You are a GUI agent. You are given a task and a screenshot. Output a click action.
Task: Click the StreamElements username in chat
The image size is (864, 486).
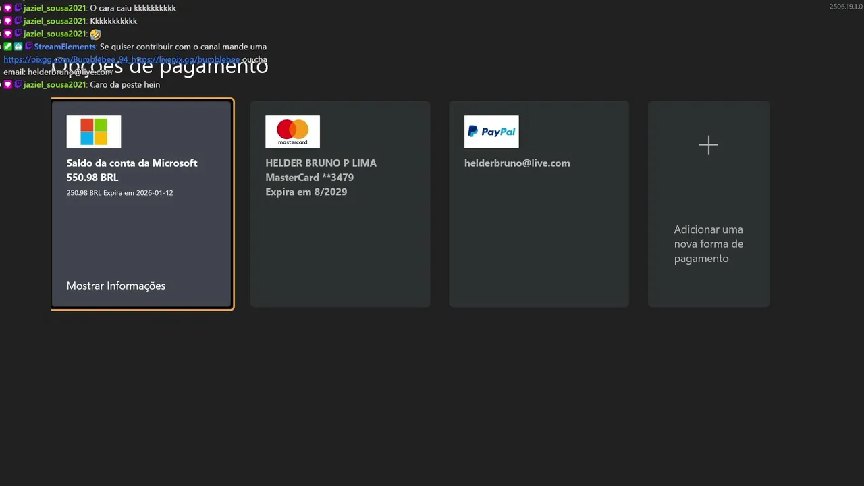click(65, 47)
